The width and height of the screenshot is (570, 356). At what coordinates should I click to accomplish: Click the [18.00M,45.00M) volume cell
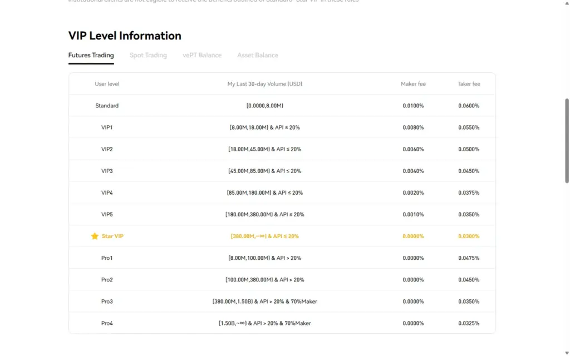click(x=264, y=149)
